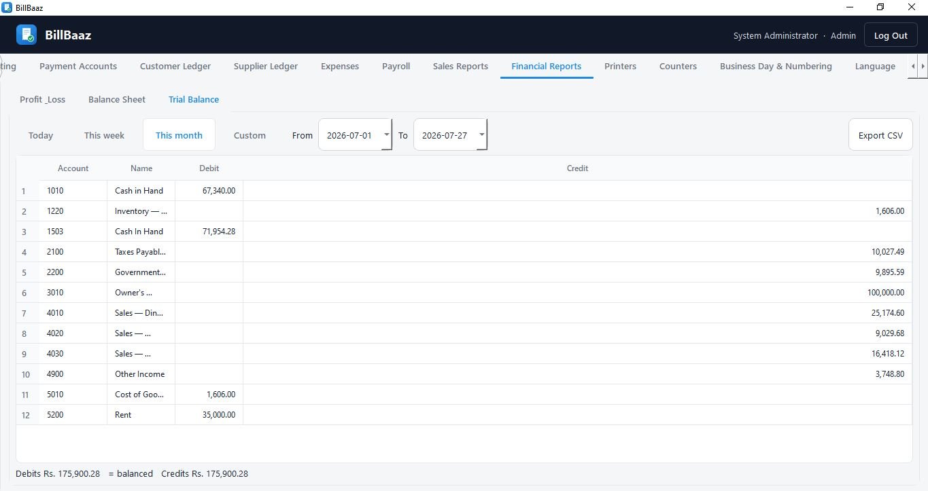Image resolution: width=928 pixels, height=491 pixels.
Task: Select account cell 4030
Action: click(73, 354)
